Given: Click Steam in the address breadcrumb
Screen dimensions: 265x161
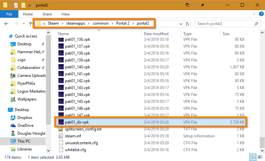Looking at the screenshot, I should (x=53, y=23).
